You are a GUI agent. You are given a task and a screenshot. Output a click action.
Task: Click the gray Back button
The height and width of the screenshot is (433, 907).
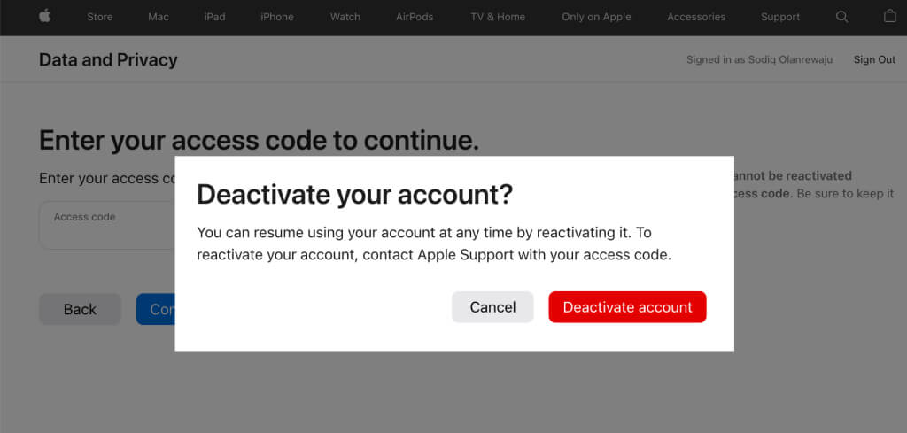(80, 309)
